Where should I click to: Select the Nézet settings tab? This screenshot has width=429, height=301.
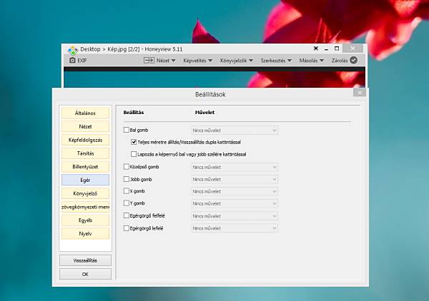(x=85, y=126)
